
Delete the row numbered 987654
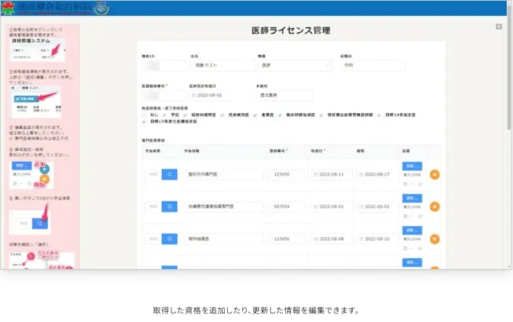435,207
